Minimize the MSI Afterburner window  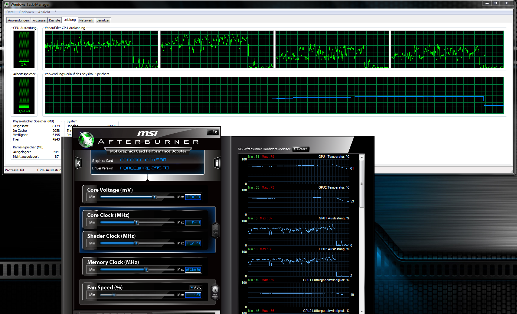210,132
